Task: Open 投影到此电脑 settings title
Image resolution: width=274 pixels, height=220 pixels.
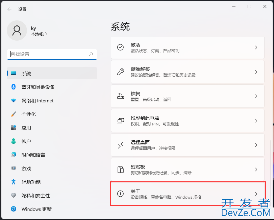Action: click(145, 118)
